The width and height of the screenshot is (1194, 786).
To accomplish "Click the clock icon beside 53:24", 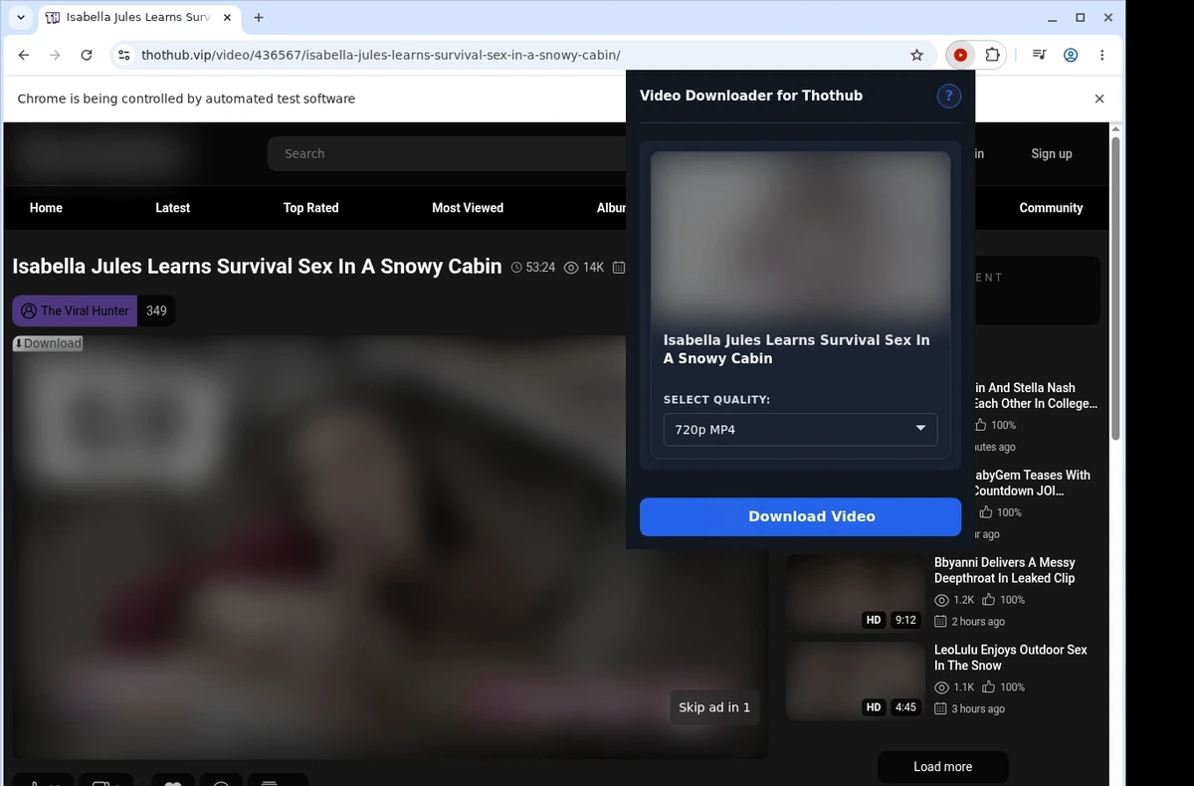I will pyautogui.click(x=516, y=268).
